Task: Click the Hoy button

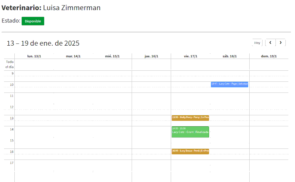Action: pos(257,43)
